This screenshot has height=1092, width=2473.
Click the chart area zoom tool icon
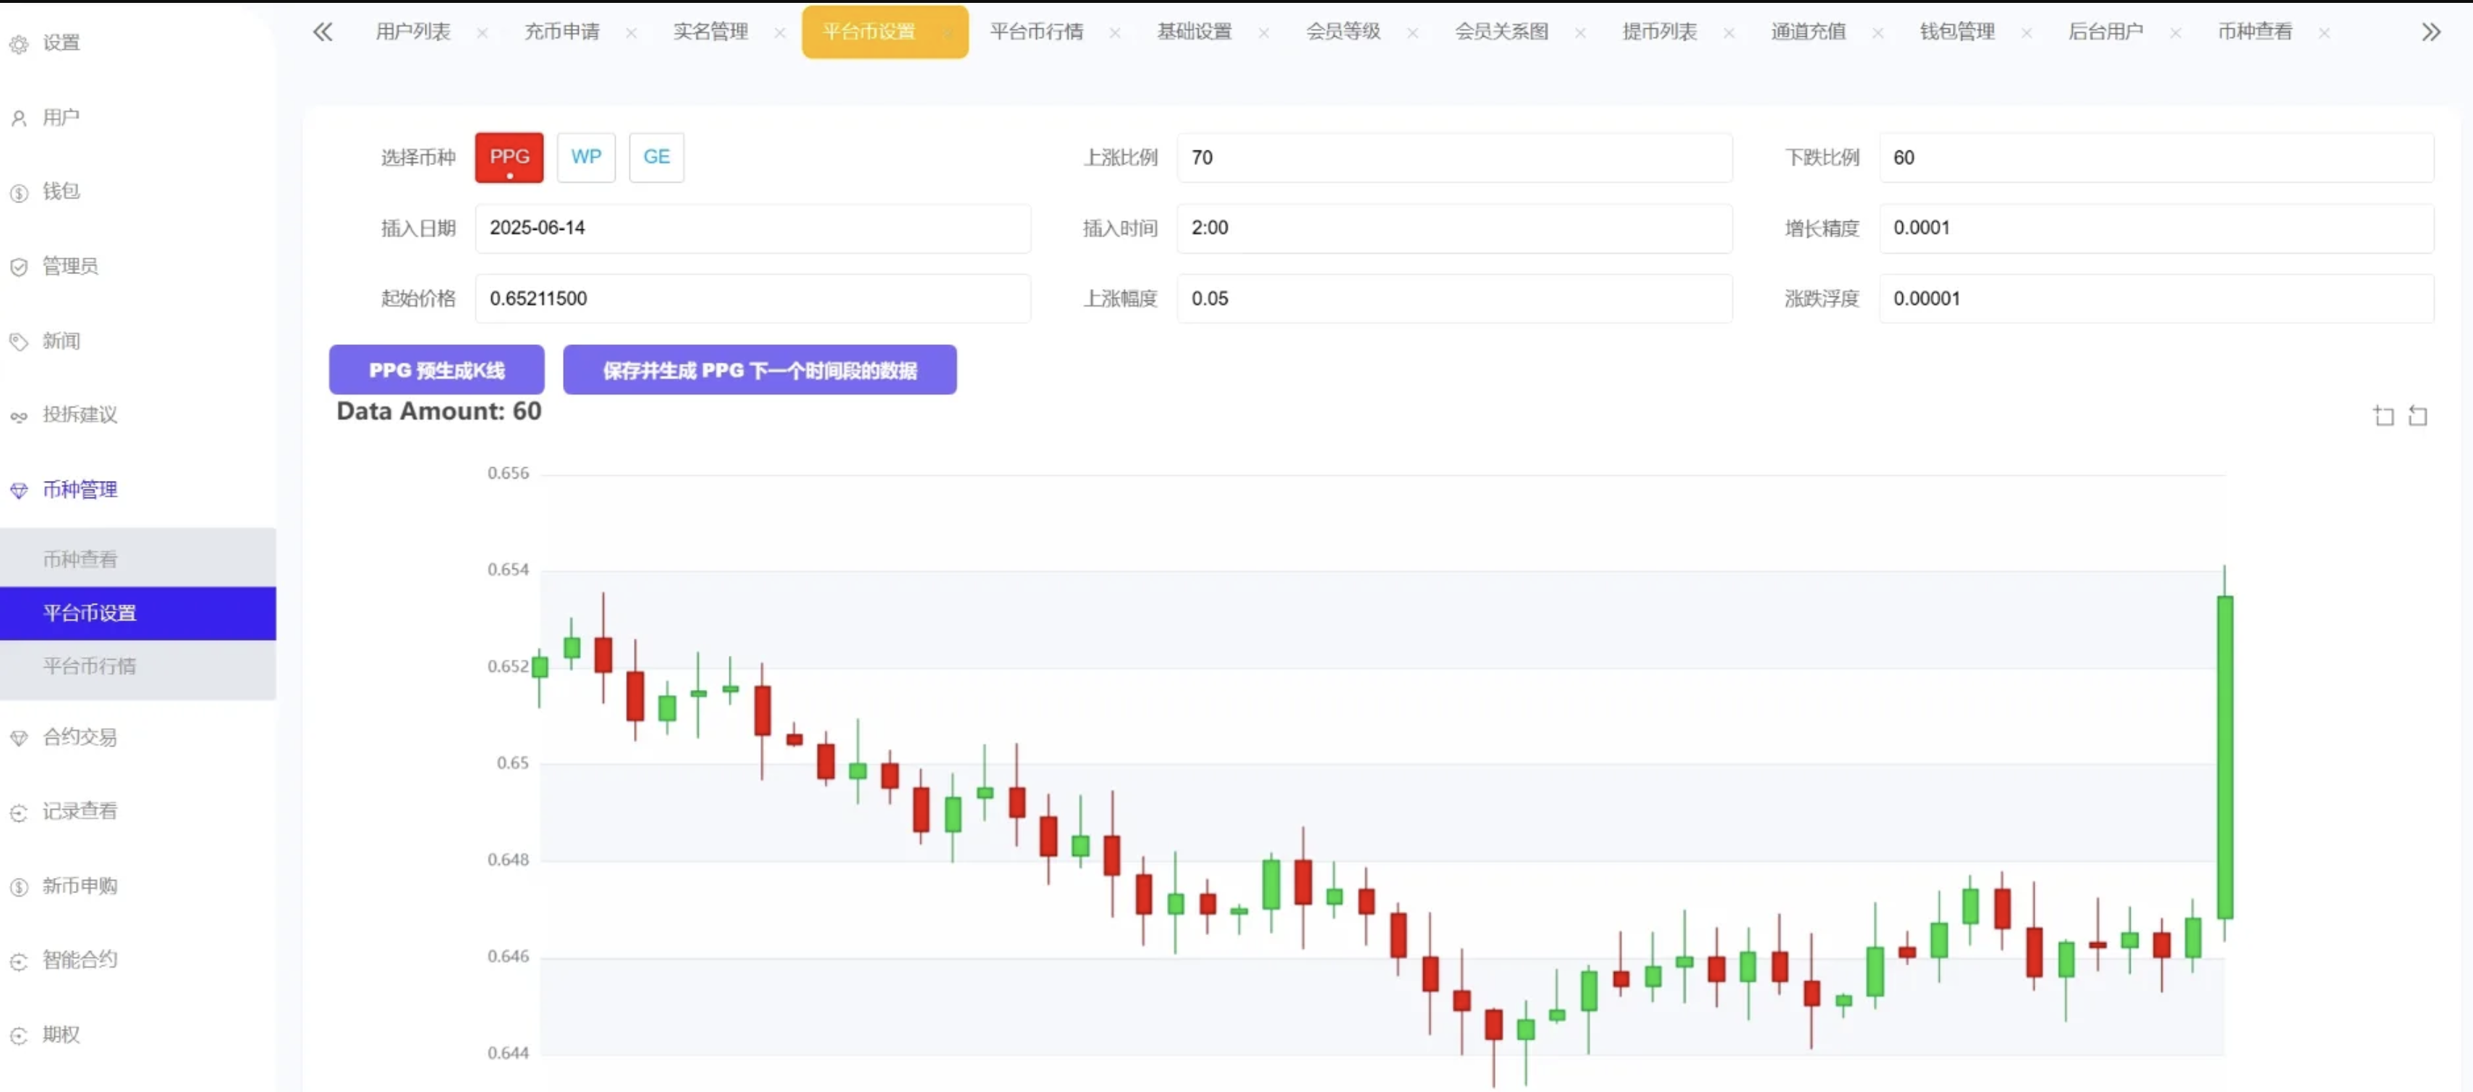[2384, 416]
